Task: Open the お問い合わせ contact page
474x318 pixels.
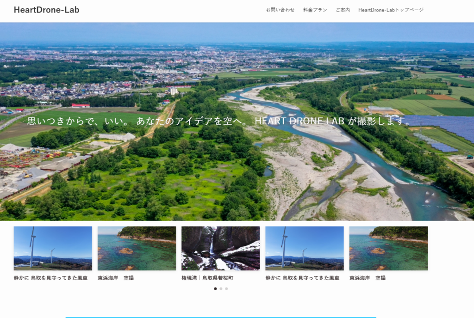Action: (280, 10)
